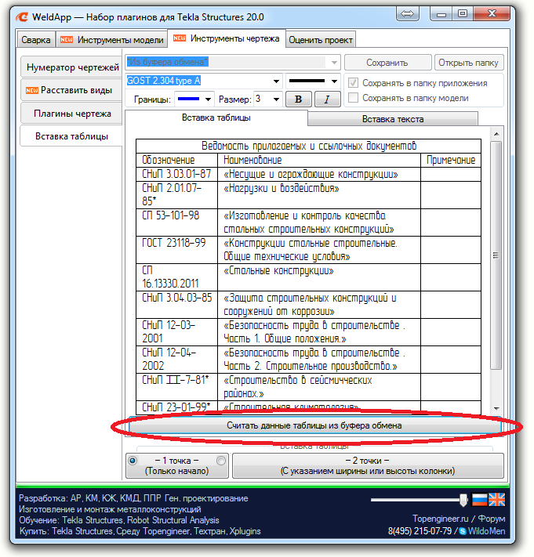Click cell СП 53-101-98

[x=176, y=222]
